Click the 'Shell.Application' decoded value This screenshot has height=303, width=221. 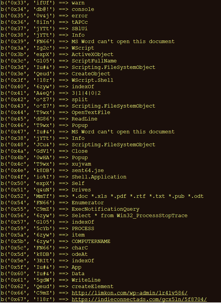coord(99,177)
